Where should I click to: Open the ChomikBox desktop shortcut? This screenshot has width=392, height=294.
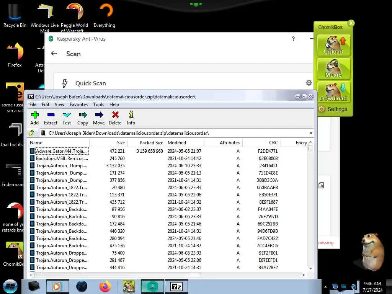click(13, 254)
